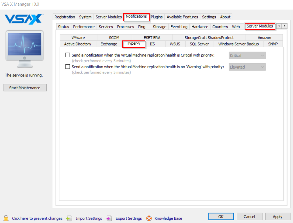Click the Import Settings icon
The height and width of the screenshot is (223, 293).
click(69, 218)
